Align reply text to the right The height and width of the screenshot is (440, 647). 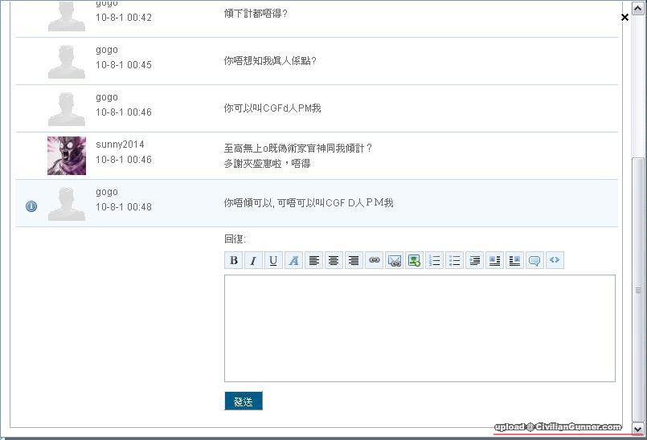(x=354, y=260)
